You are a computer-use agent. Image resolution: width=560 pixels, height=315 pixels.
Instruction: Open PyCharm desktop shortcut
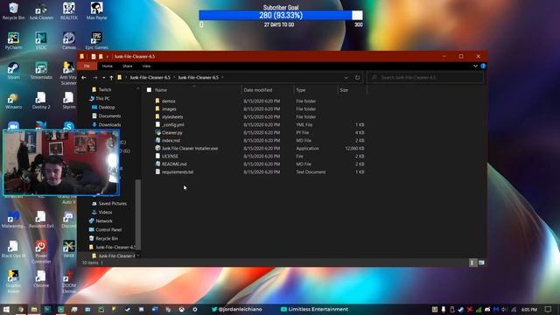(x=13, y=40)
